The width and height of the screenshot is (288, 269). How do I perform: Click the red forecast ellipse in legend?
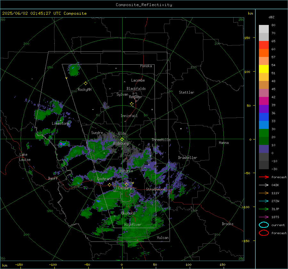[264, 233]
